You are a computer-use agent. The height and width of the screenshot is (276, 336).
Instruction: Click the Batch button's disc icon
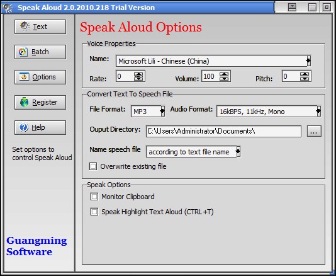coord(23,52)
